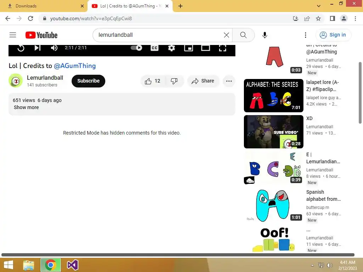363x272 pixels.
Task: Select the Lol | Credits to @AGumThing tab
Action: tap(130, 6)
